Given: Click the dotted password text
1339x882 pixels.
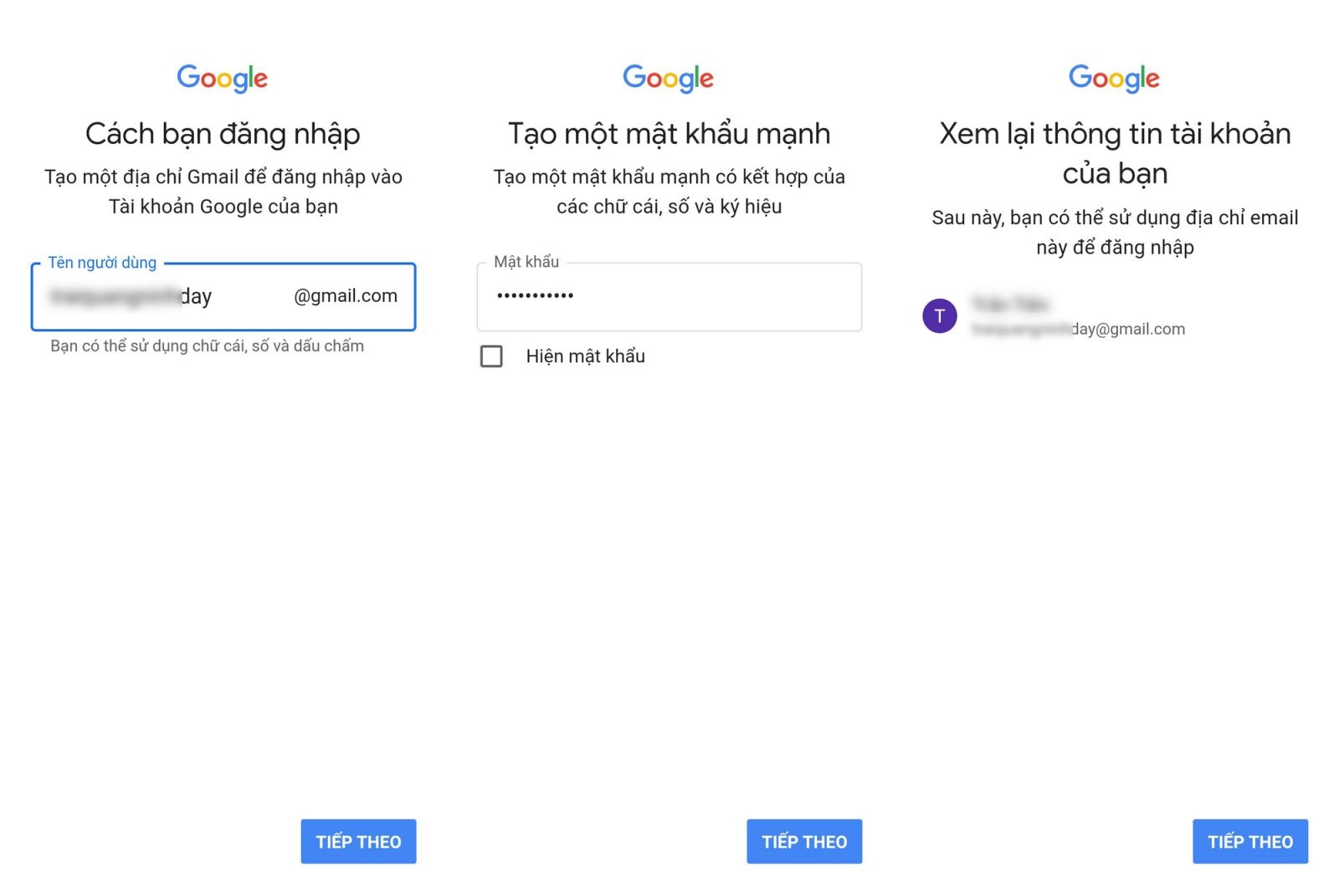Looking at the screenshot, I should pyautogui.click(x=533, y=295).
